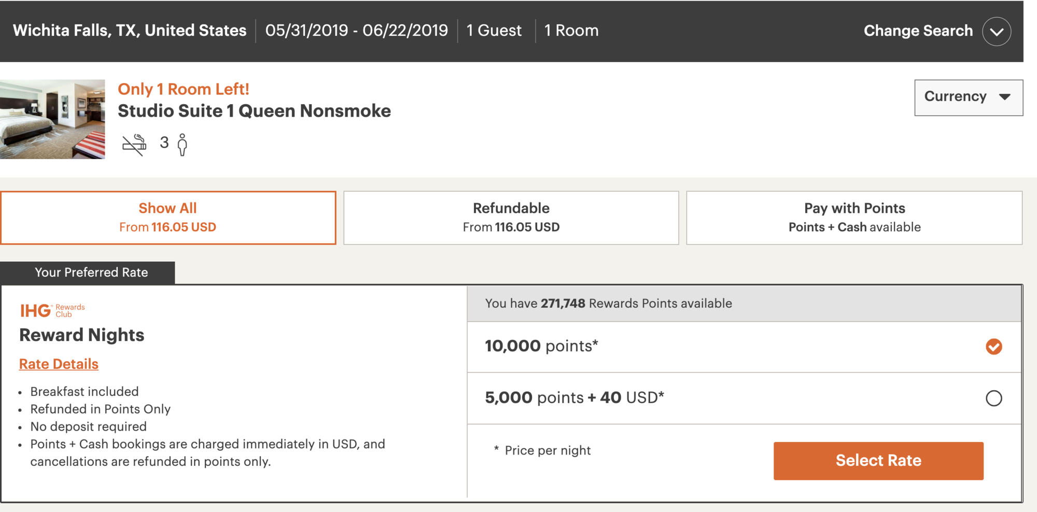Open the Currency selector

[x=969, y=97]
